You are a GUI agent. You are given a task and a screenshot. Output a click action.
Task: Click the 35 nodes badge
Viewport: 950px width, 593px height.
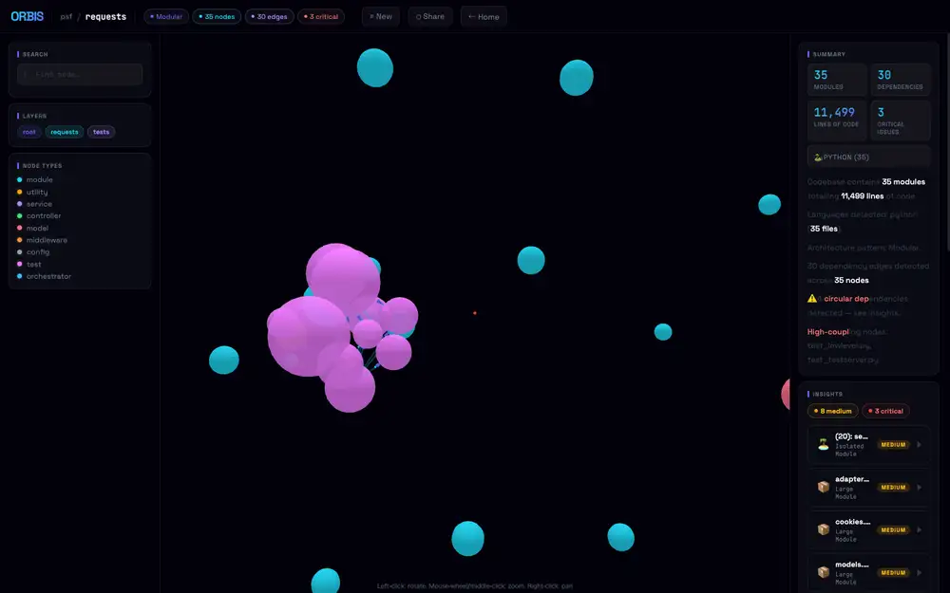pos(217,16)
